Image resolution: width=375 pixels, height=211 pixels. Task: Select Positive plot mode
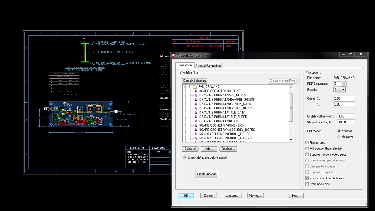tap(339, 131)
